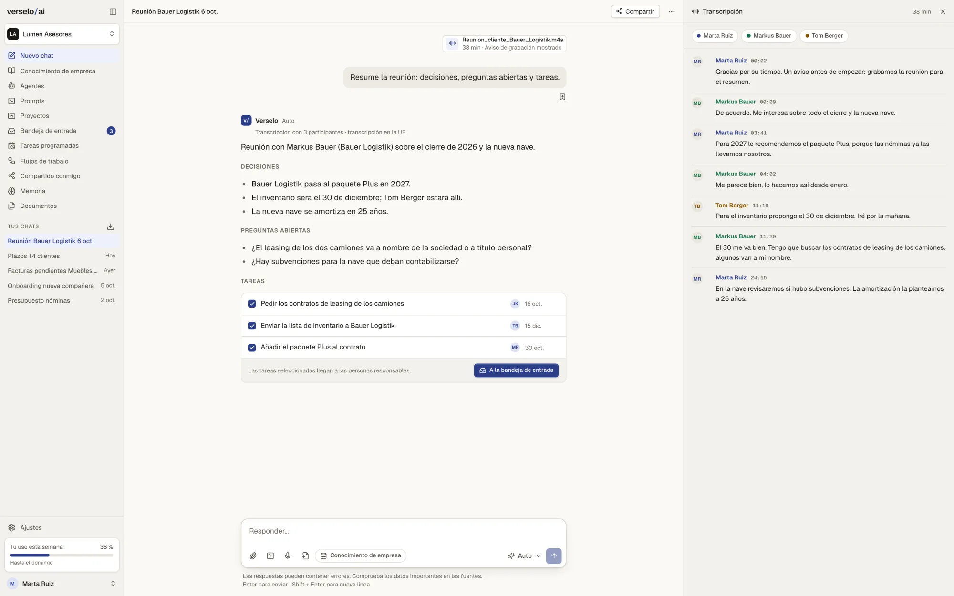Click the Responder message input field

tap(404, 531)
